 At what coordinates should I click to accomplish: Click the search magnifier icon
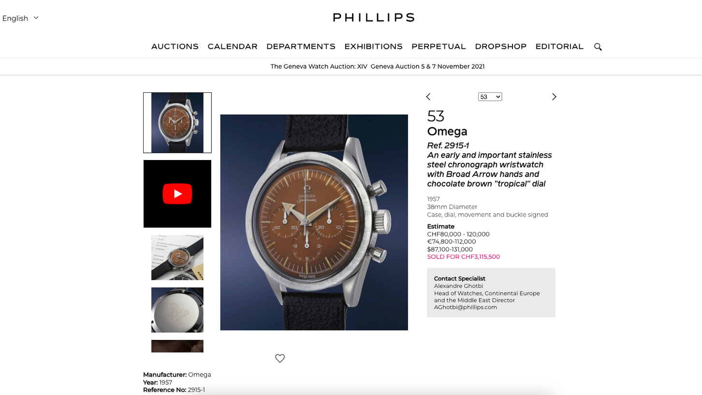pos(598,47)
